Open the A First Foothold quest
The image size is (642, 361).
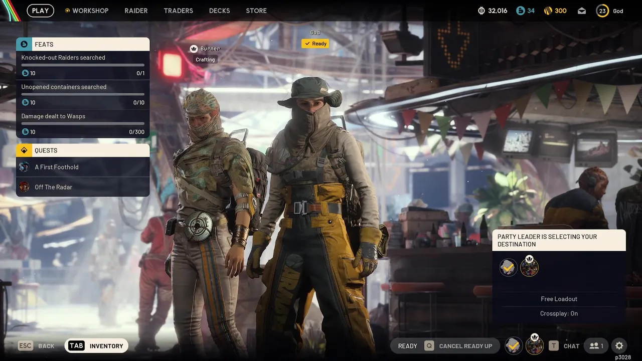click(83, 167)
